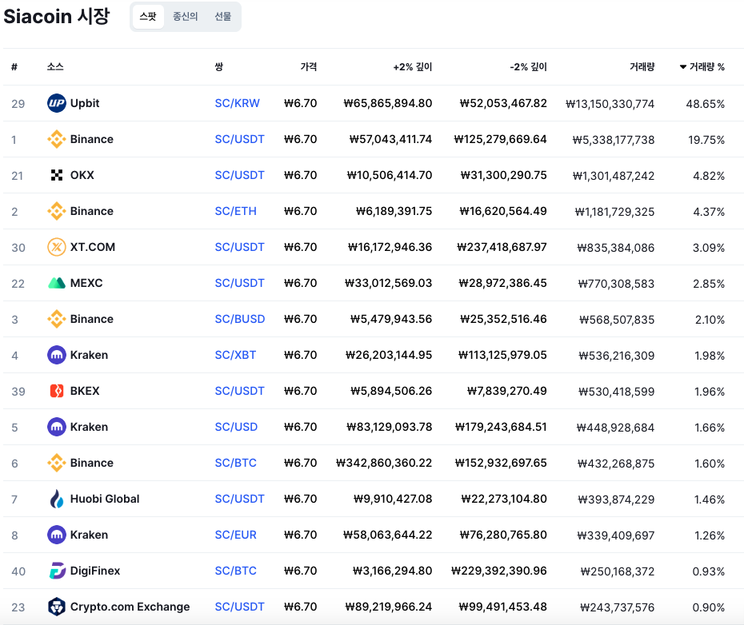Sort by 거래량 % column arrow
Screen dimensions: 744x625
[682, 67]
